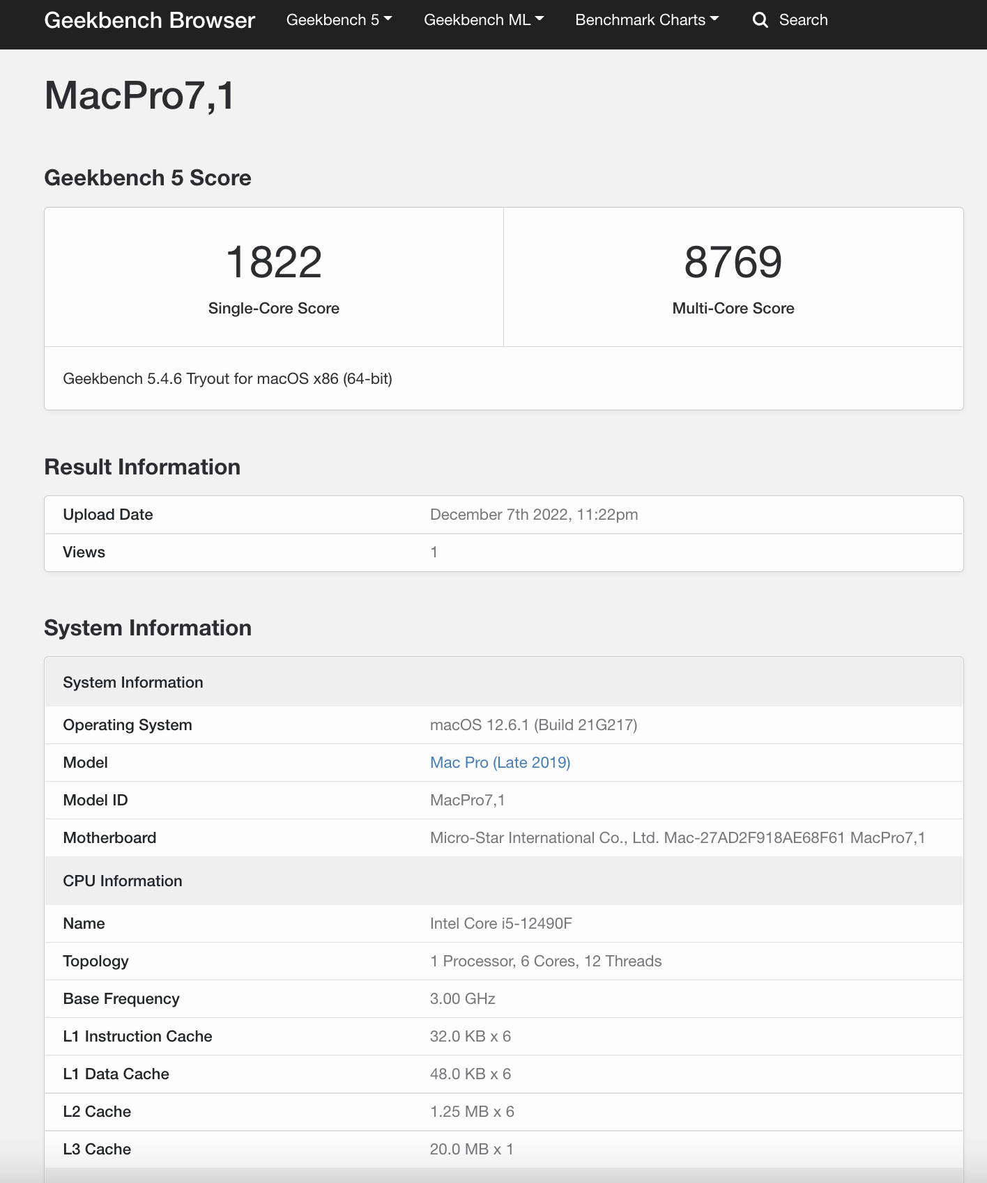This screenshot has width=987, height=1183.
Task: Click the System Information table header row
Action: click(x=504, y=682)
